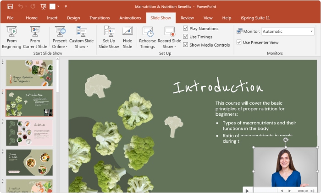This screenshot has height=193, width=321.
Task: Click the Monitor icon beside label
Action: tap(239, 31)
